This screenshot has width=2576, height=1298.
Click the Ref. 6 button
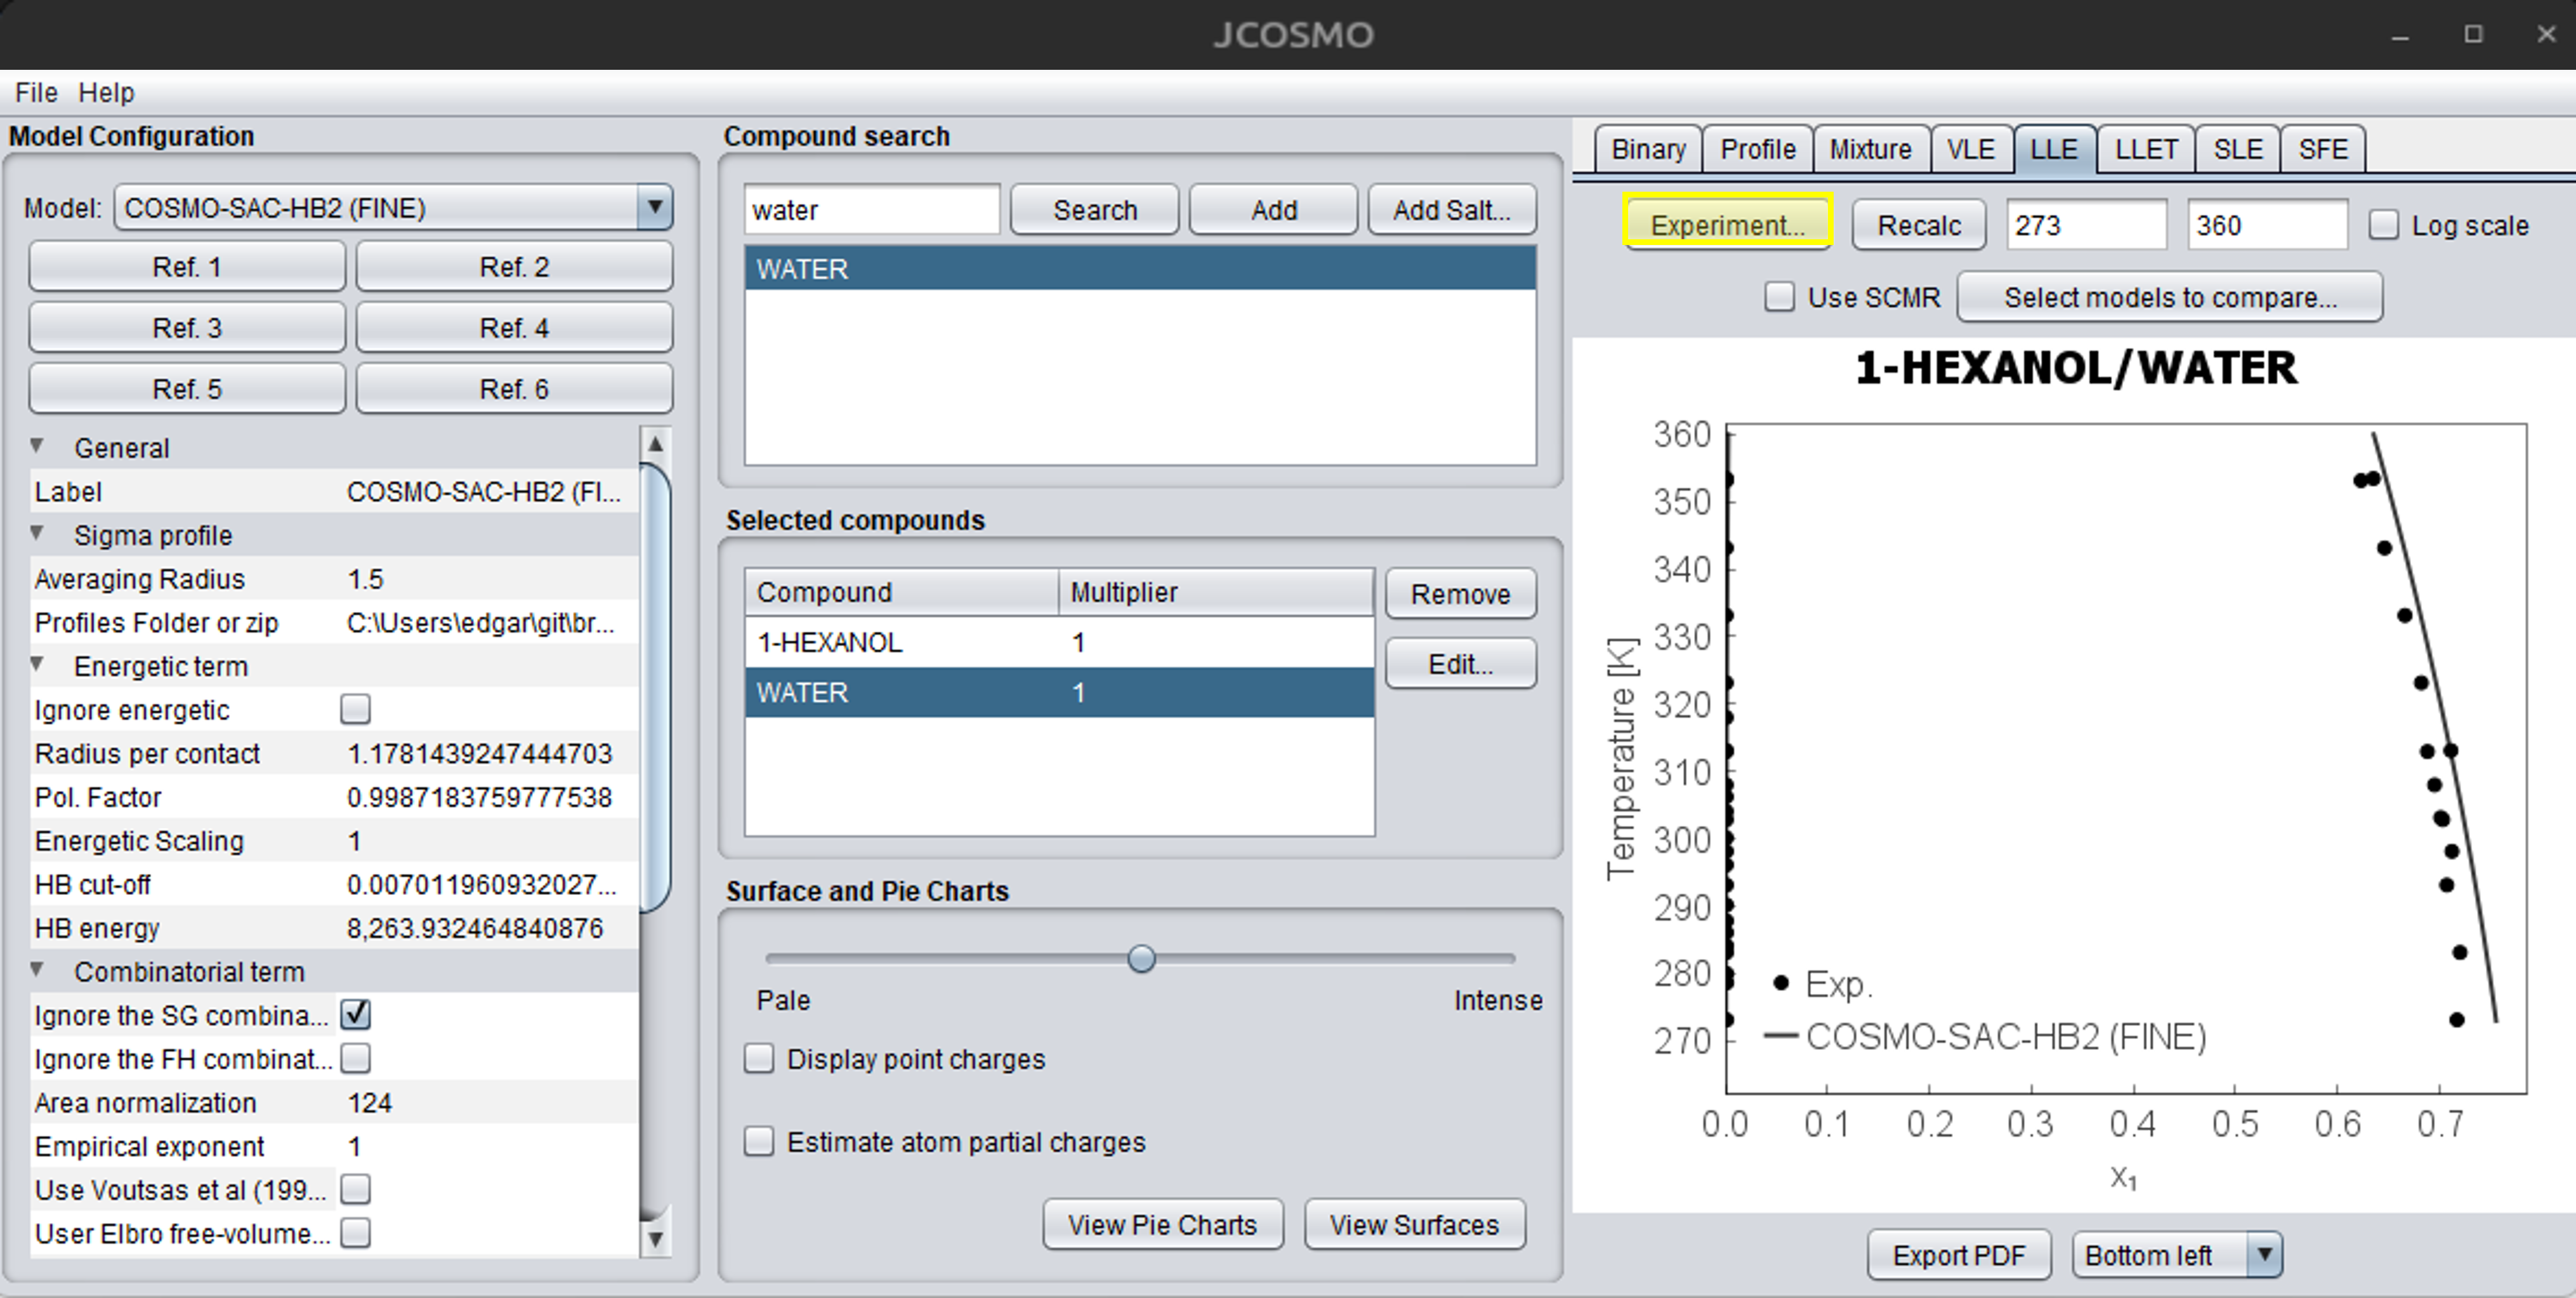(x=514, y=389)
